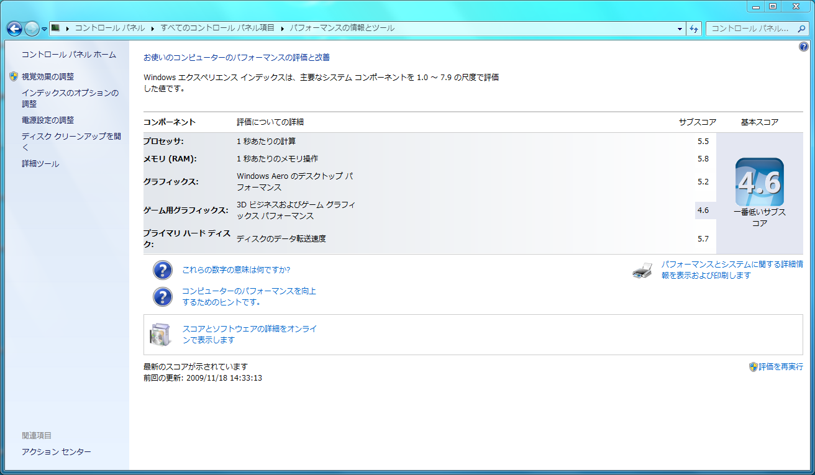The image size is (815, 475).
Task: Expand the arrow after すべてのコントロール パネル項目 breadcrumb
Action: tap(283, 28)
